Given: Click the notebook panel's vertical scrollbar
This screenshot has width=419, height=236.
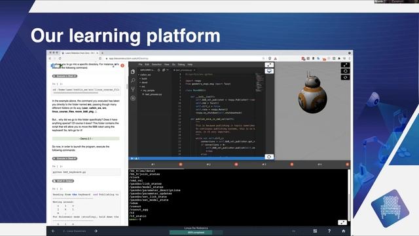Looking at the screenshot, I should (x=127, y=87).
